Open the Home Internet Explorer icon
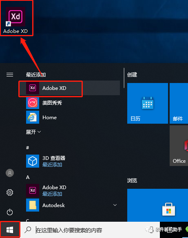 pos(33,117)
